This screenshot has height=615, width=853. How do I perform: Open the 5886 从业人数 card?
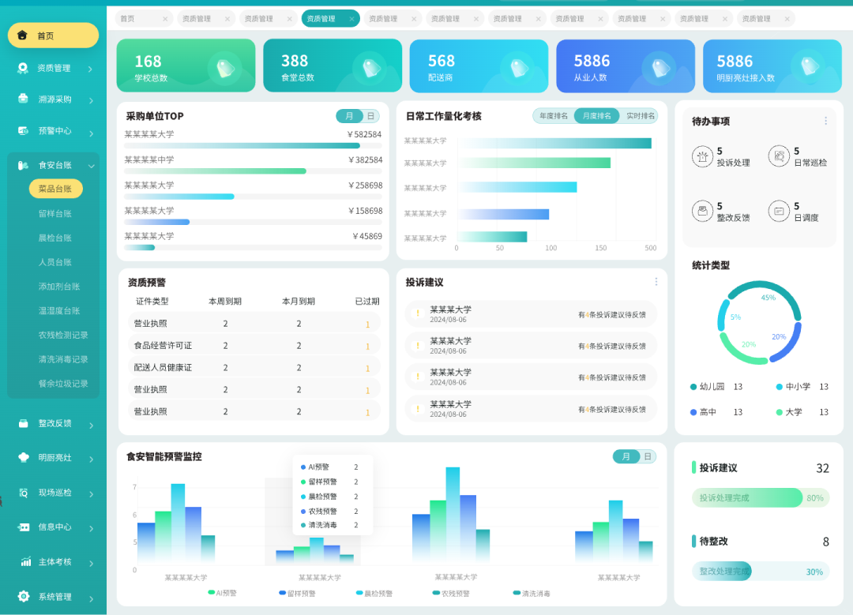[x=625, y=66]
